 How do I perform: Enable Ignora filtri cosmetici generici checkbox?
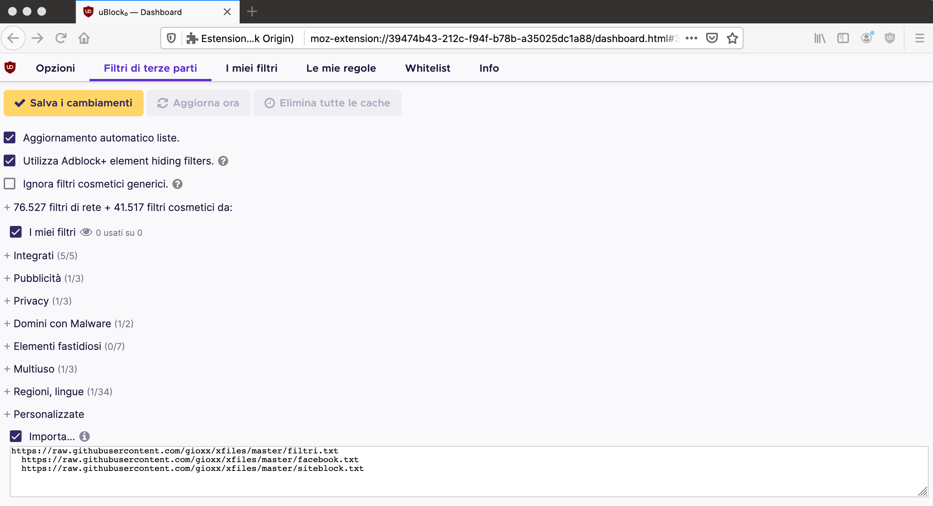pos(10,184)
